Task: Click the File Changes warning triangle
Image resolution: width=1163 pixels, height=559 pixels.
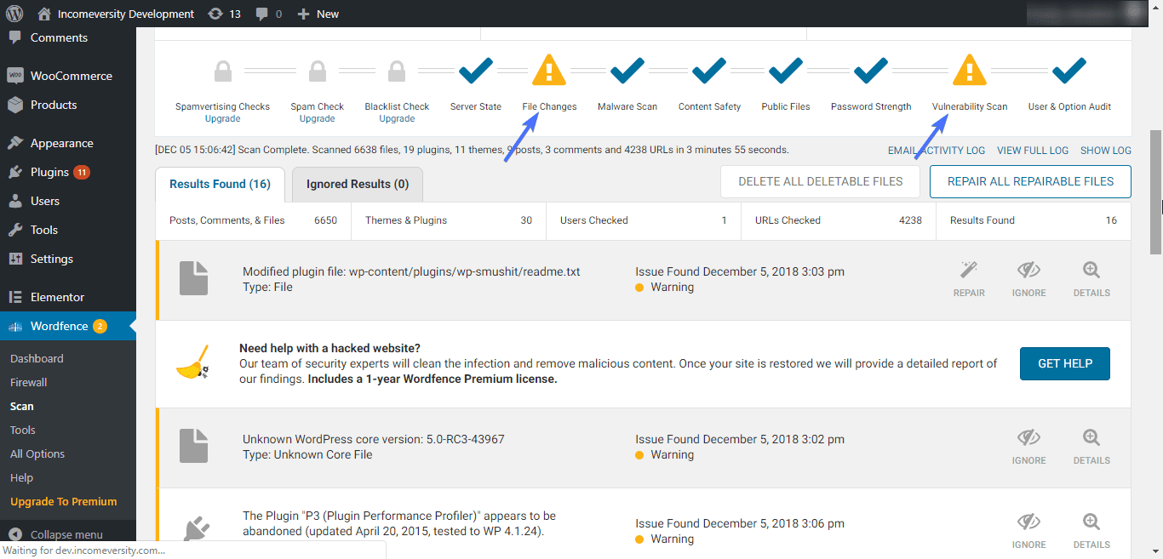Action: coord(549,70)
